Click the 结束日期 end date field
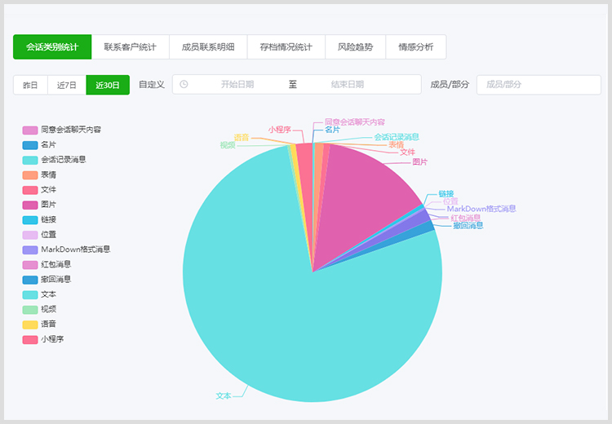Image resolution: width=612 pixels, height=424 pixels. [348, 84]
